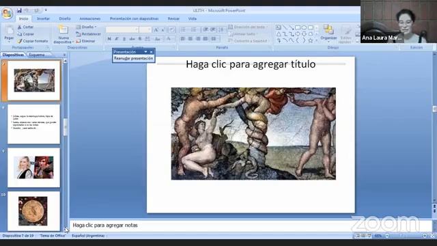This screenshot has height=246, width=437.
Task: Click the Nueva diapositiva icon
Action: coord(64,29)
